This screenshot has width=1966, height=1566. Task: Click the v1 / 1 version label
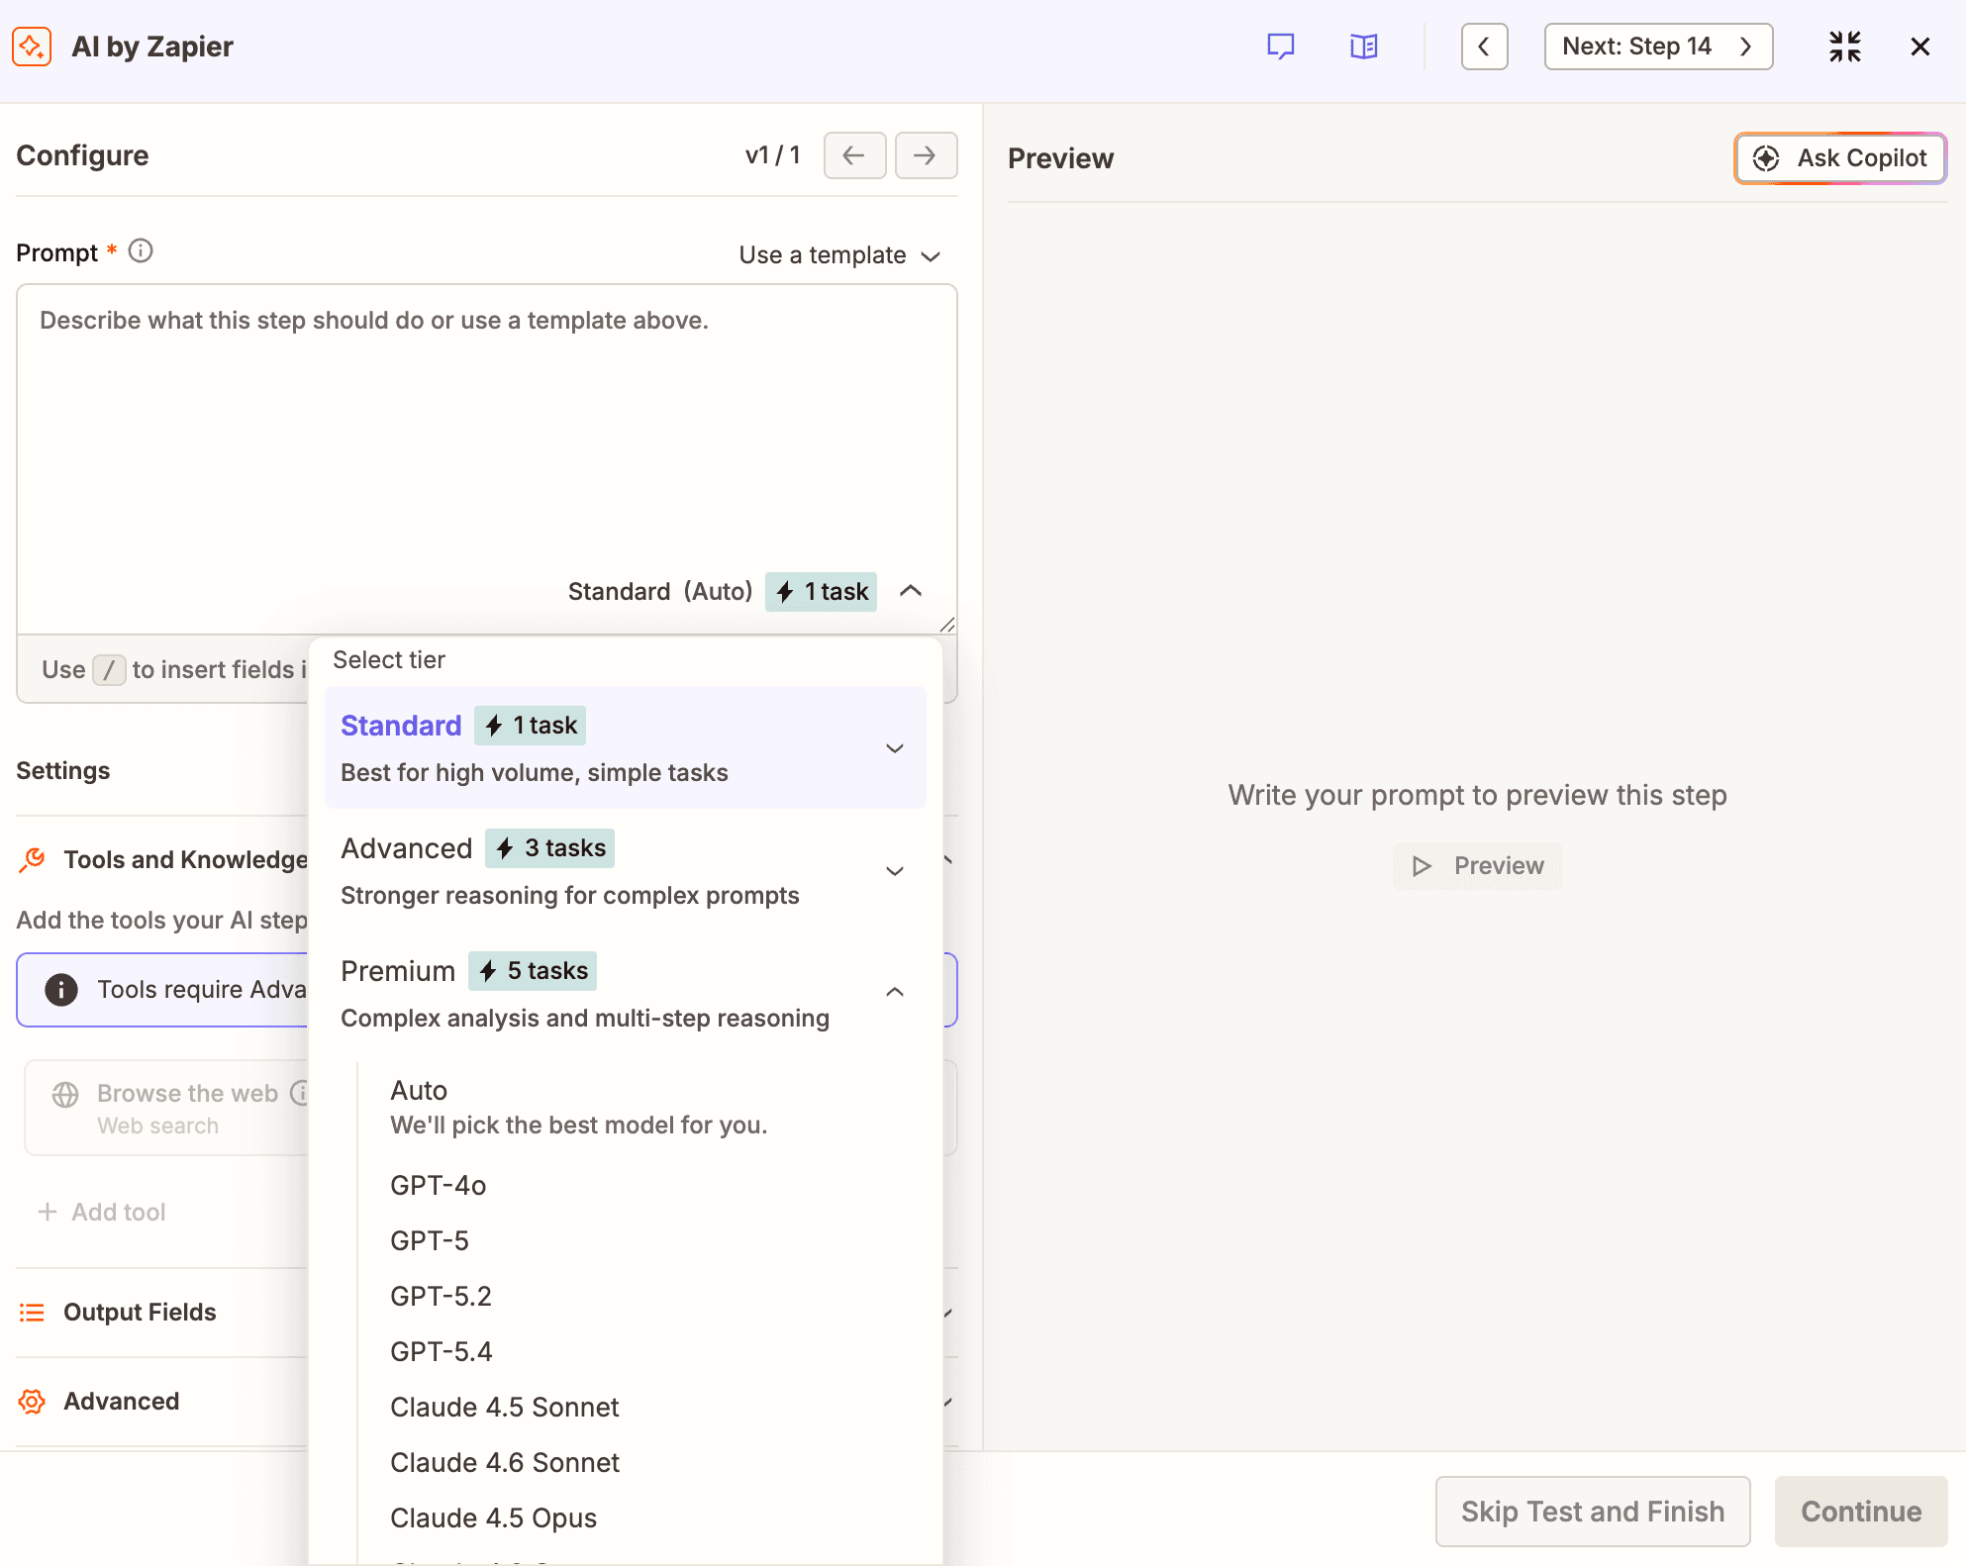pyautogui.click(x=772, y=155)
